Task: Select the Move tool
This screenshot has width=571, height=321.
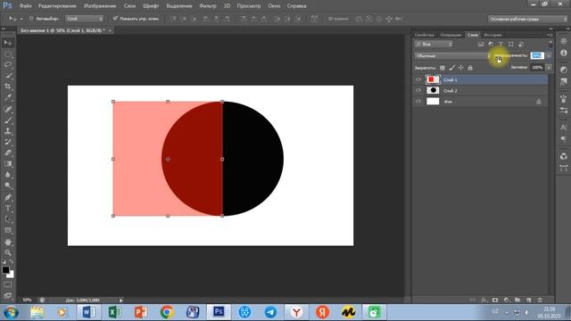Action: point(8,43)
